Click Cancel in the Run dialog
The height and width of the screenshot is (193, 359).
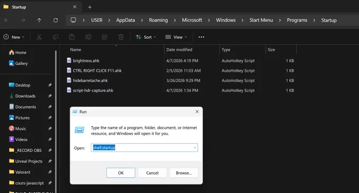pos(152,173)
